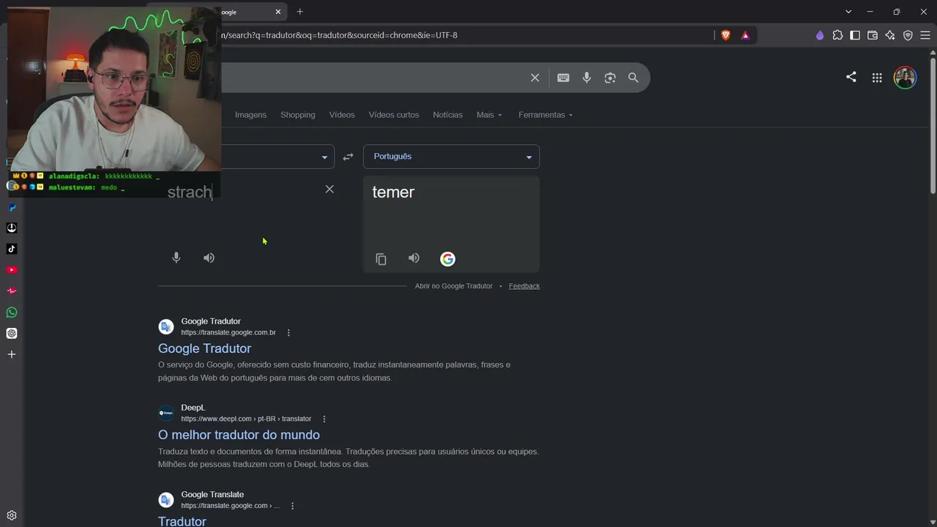Open the Português target language dropdown
The width and height of the screenshot is (937, 527).
click(x=451, y=157)
